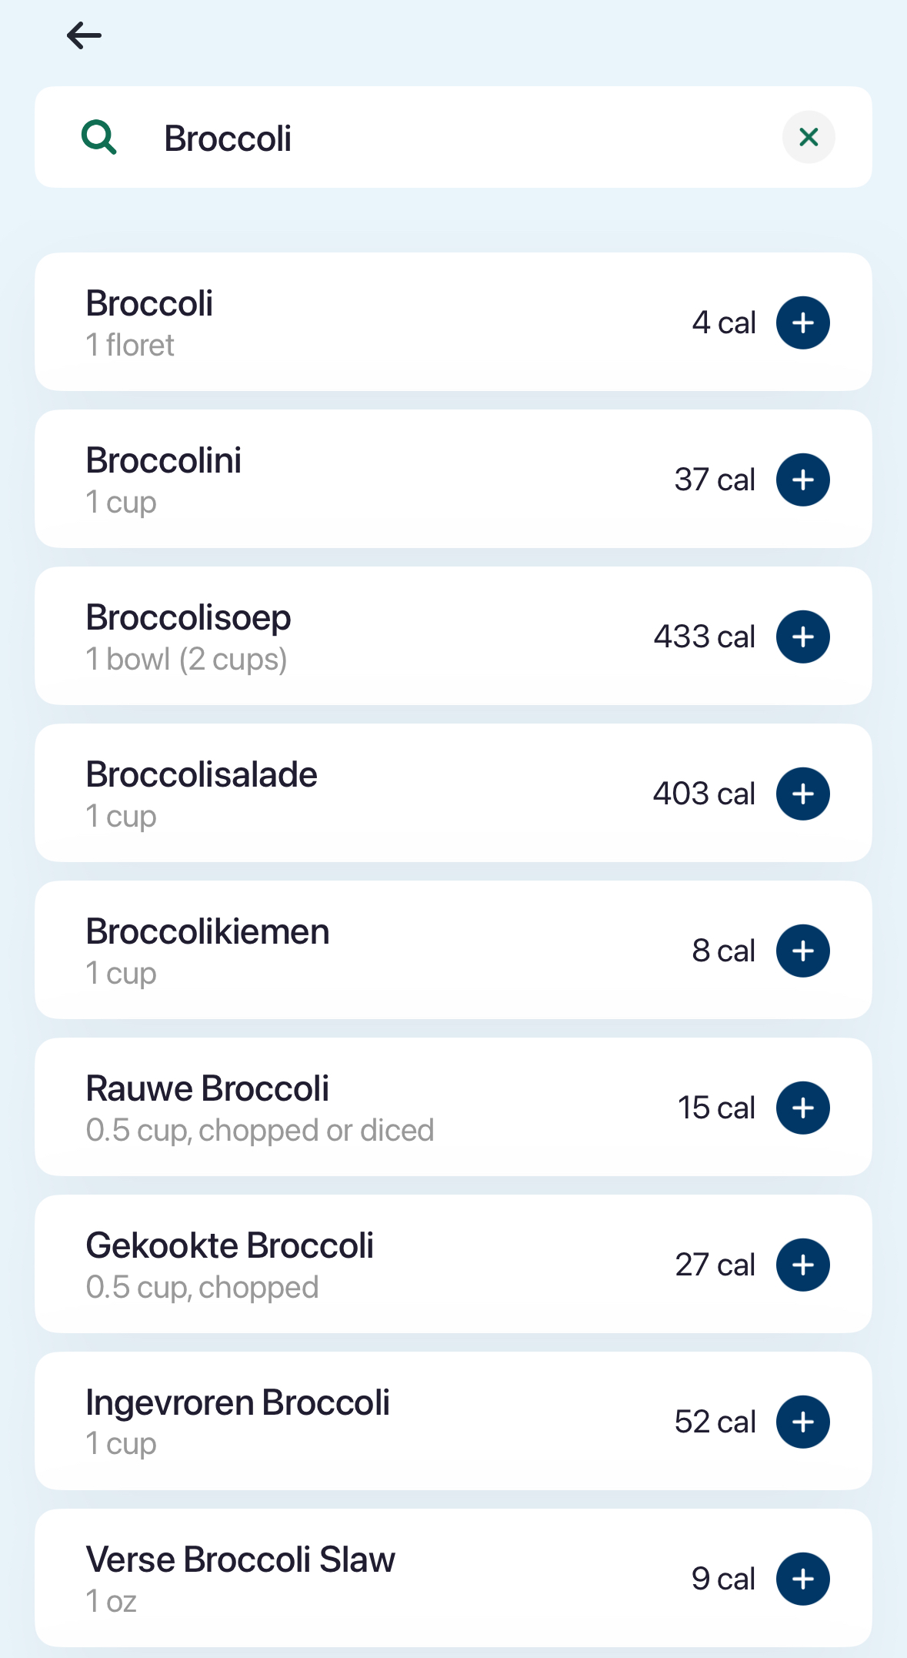Add Rauwe Broccoli using the plus icon

coord(802,1108)
